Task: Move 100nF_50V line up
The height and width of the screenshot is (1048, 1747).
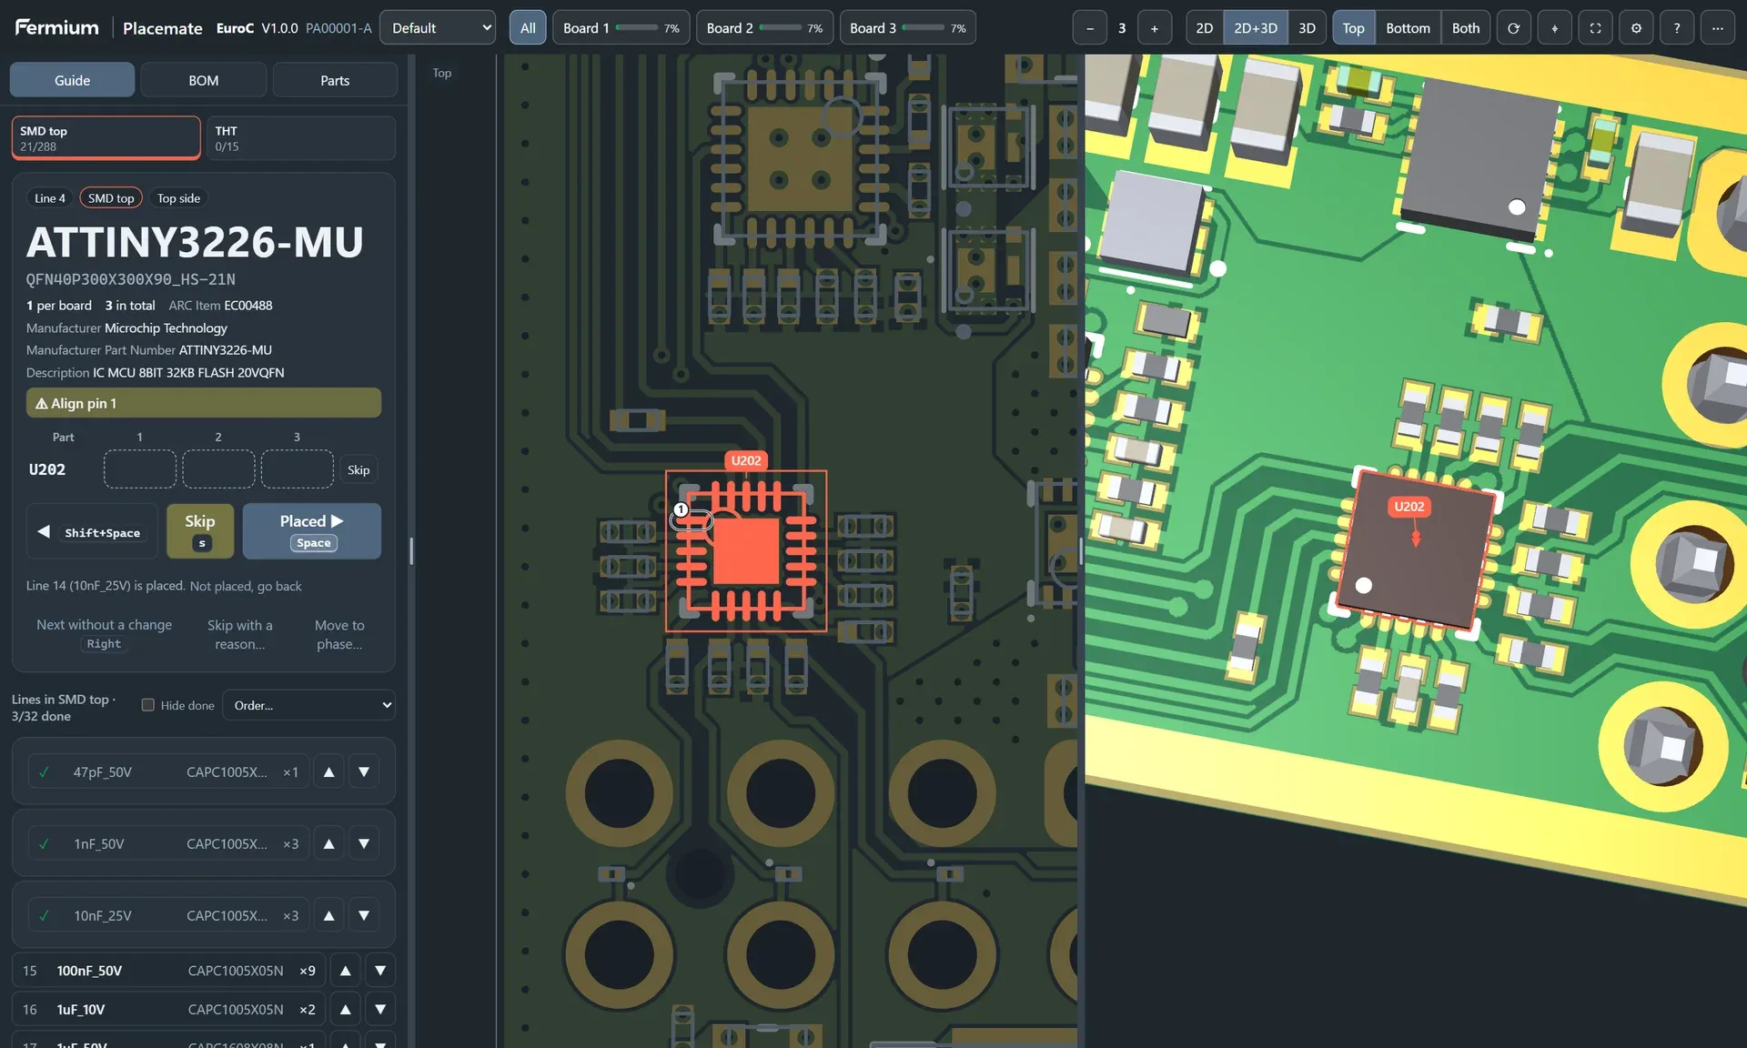Action: (x=346, y=971)
